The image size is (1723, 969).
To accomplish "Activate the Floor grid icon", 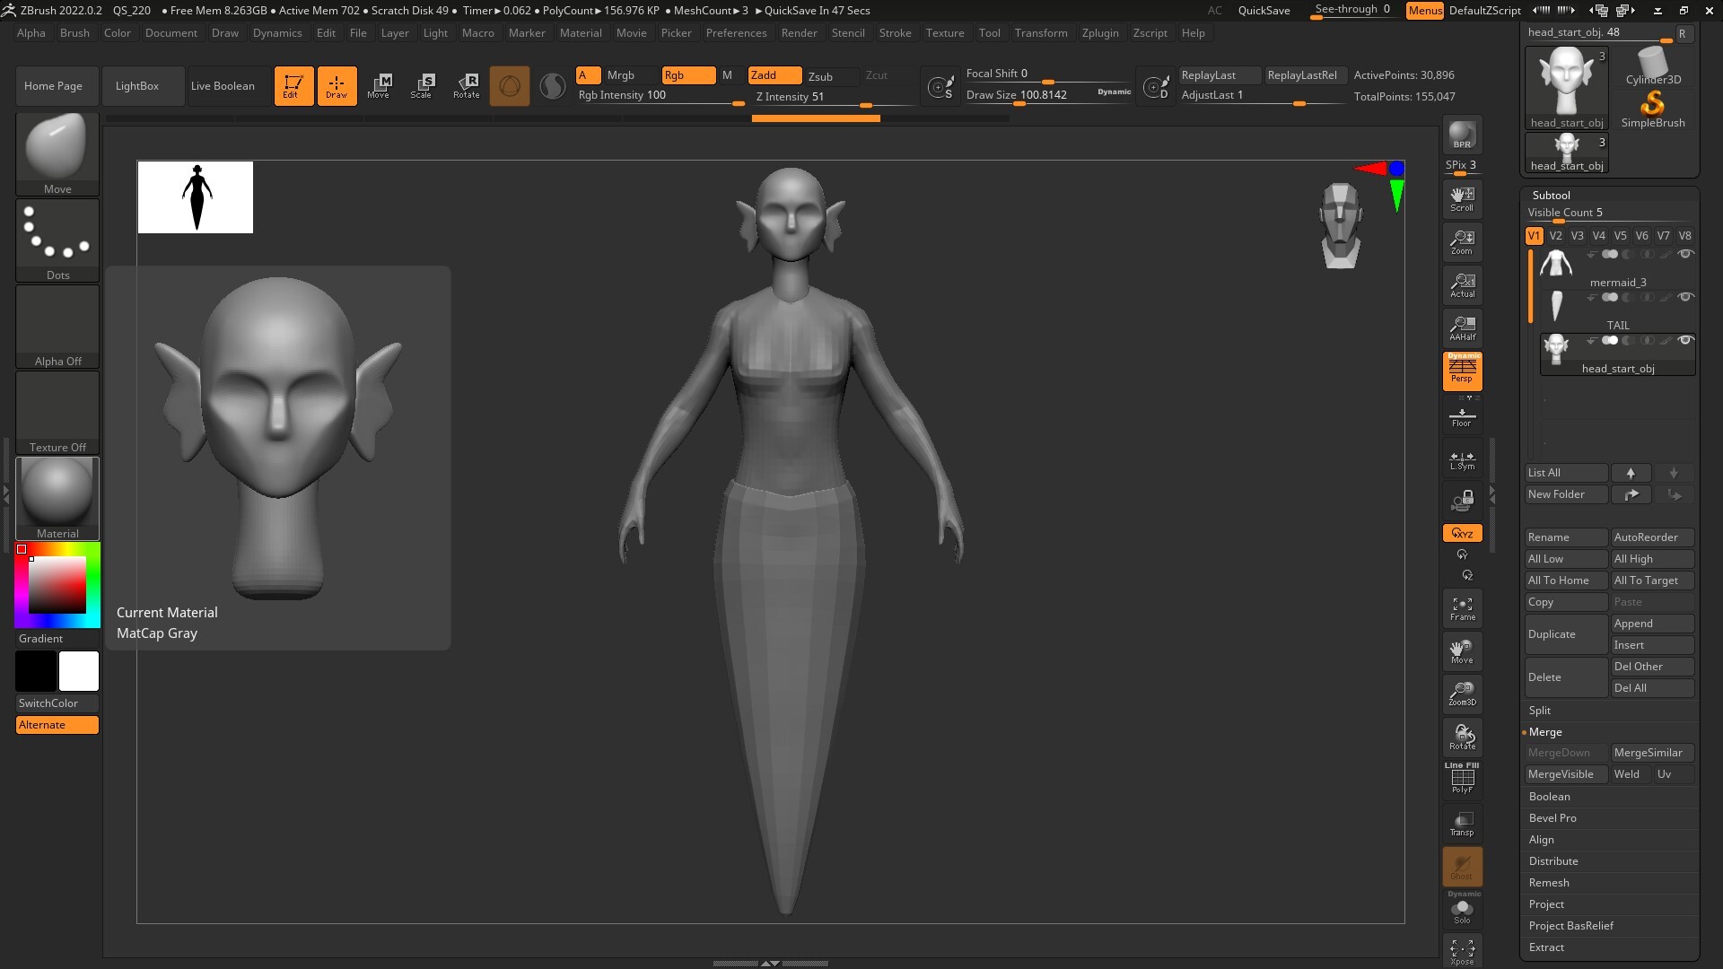I will pyautogui.click(x=1462, y=415).
